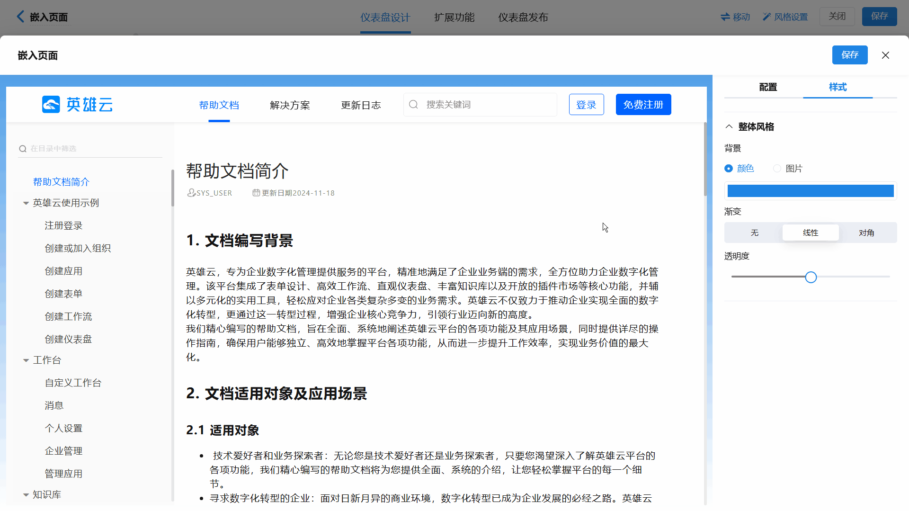Open the 仪表盘设计 top tab
The image size is (909, 511).
coord(385,17)
